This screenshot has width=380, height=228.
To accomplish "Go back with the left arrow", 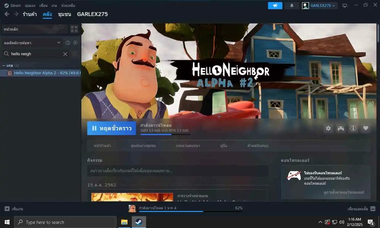I will tap(7, 14).
